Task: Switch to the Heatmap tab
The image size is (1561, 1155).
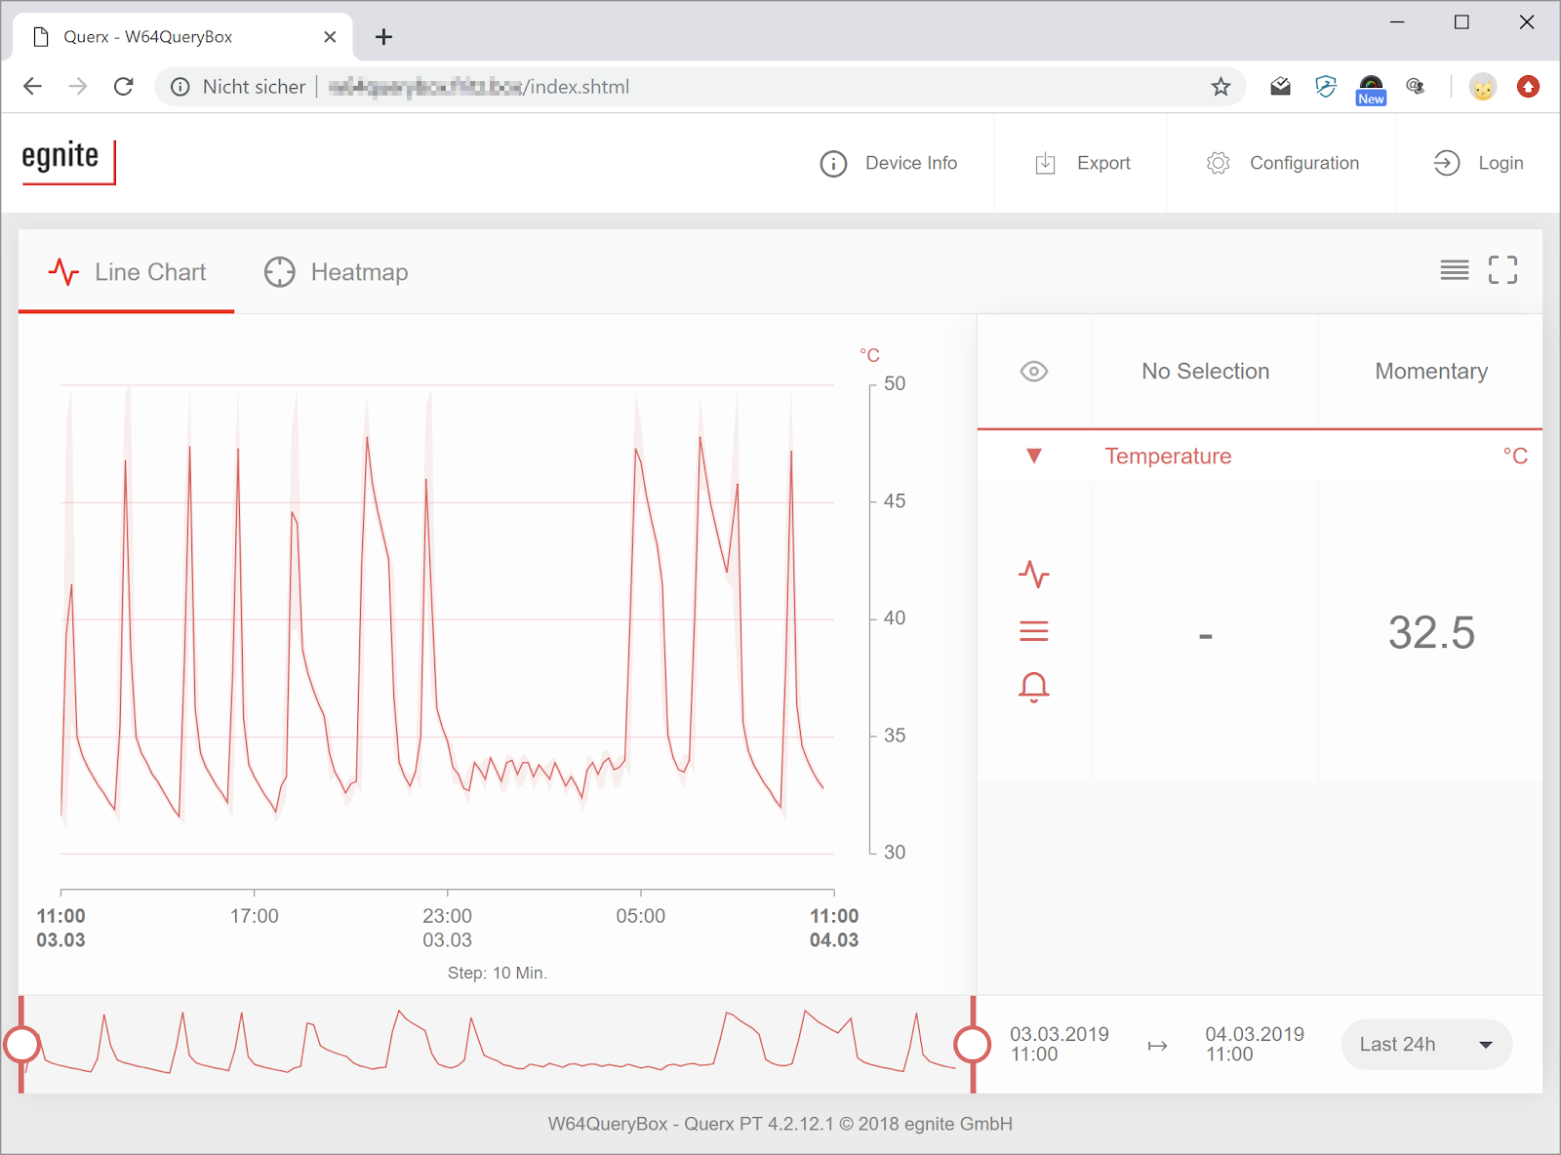Action: (337, 272)
